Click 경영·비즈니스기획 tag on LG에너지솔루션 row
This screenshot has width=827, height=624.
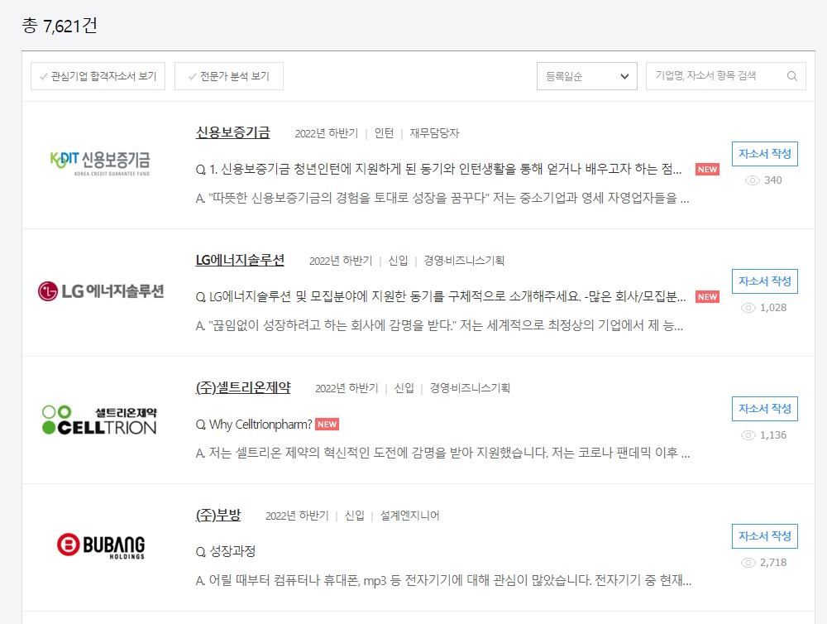464,261
